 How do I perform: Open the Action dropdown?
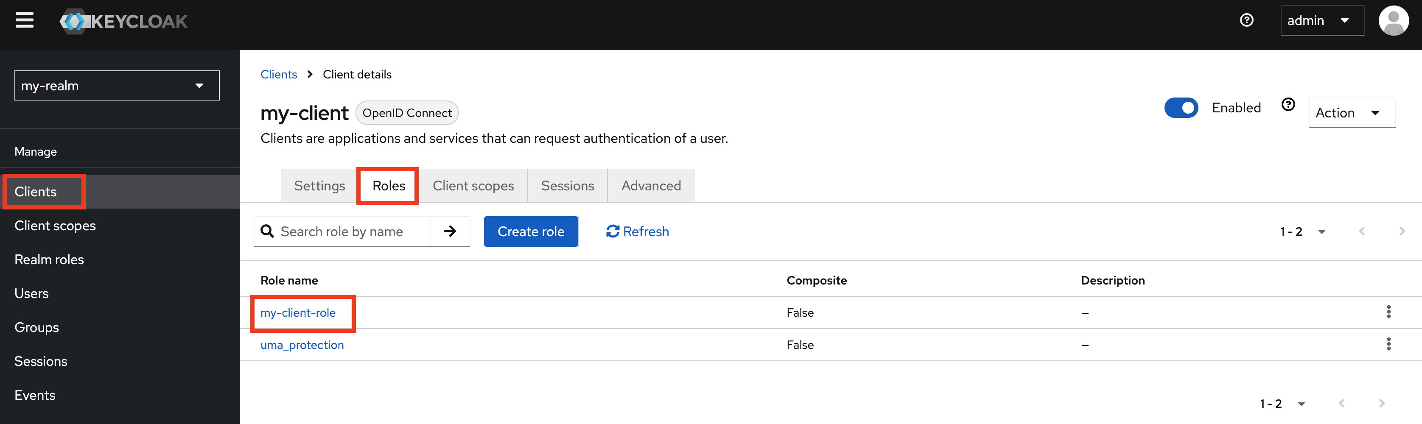coord(1351,113)
